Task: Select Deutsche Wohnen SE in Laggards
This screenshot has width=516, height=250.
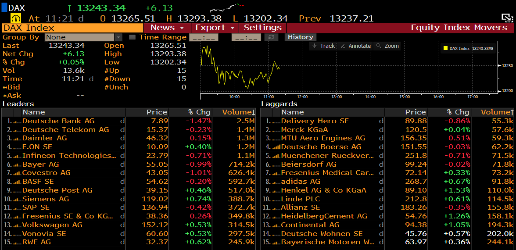Action: [x=388, y=233]
